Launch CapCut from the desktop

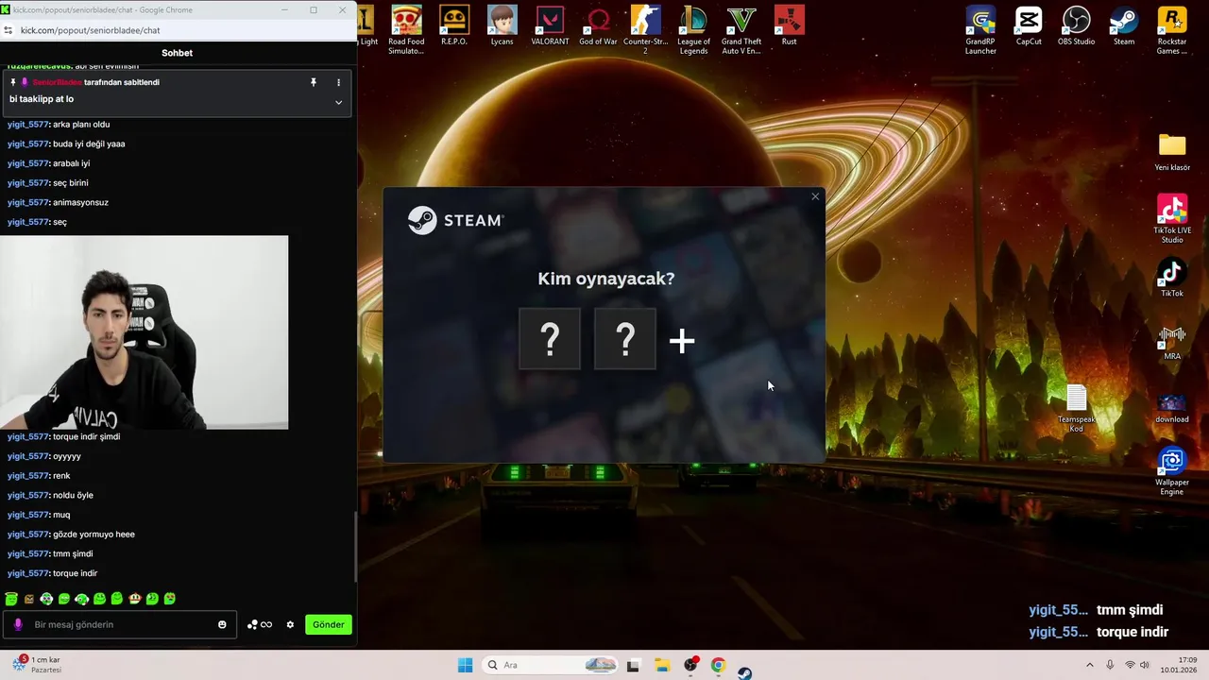[1029, 26]
